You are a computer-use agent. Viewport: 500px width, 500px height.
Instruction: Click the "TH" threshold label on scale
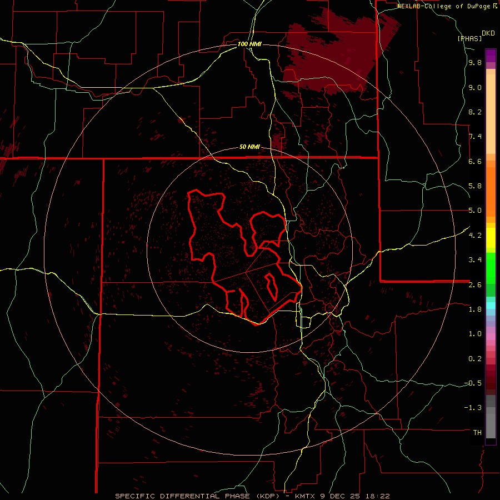click(477, 432)
